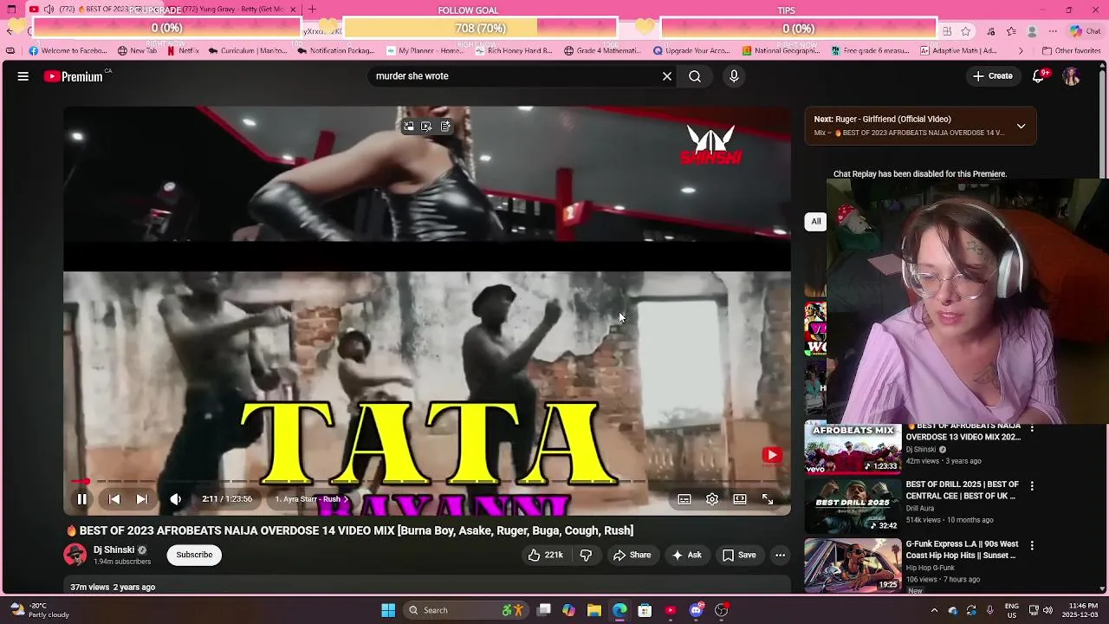Start voice search with the microphone
Viewport: 1109px width, 624px height.
[734, 76]
